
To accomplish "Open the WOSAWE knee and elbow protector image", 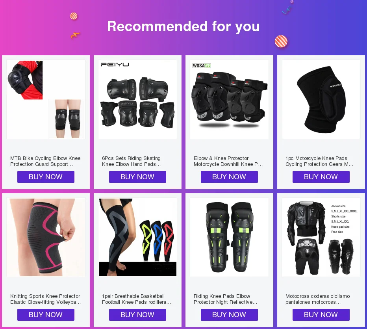I will 229,99.
